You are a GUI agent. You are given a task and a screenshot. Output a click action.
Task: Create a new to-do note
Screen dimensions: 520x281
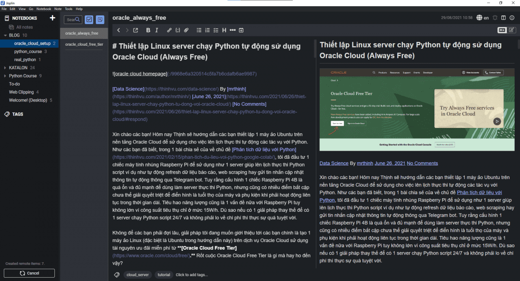[89, 20]
